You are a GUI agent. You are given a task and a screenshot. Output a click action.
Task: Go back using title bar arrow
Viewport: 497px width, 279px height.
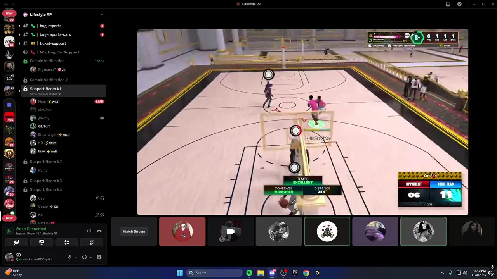(5, 4)
